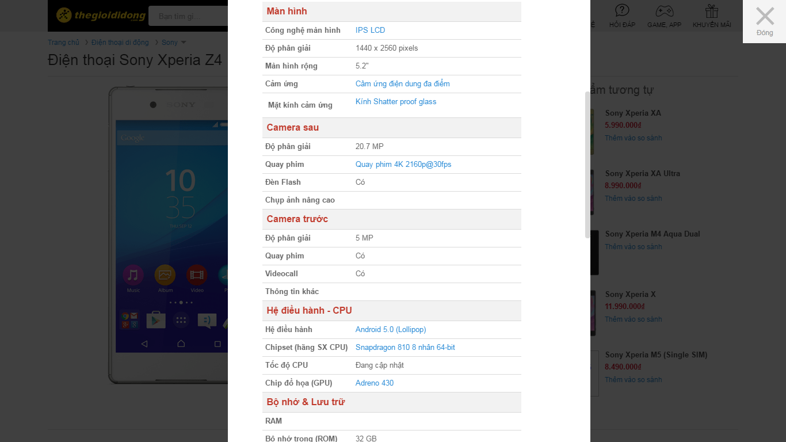Click the Hệ điều hành - CPU header
786x442 pixels.
392,311
